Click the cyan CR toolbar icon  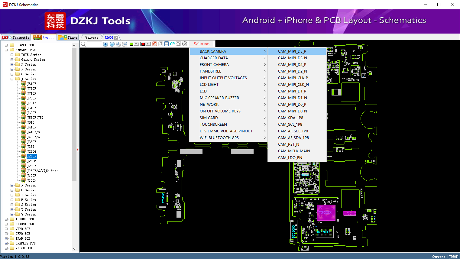pos(172,44)
